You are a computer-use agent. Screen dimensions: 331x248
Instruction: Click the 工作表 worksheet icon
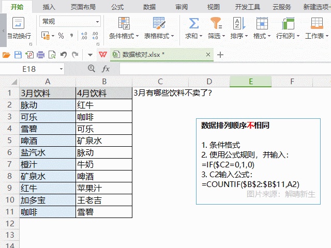click(x=317, y=23)
